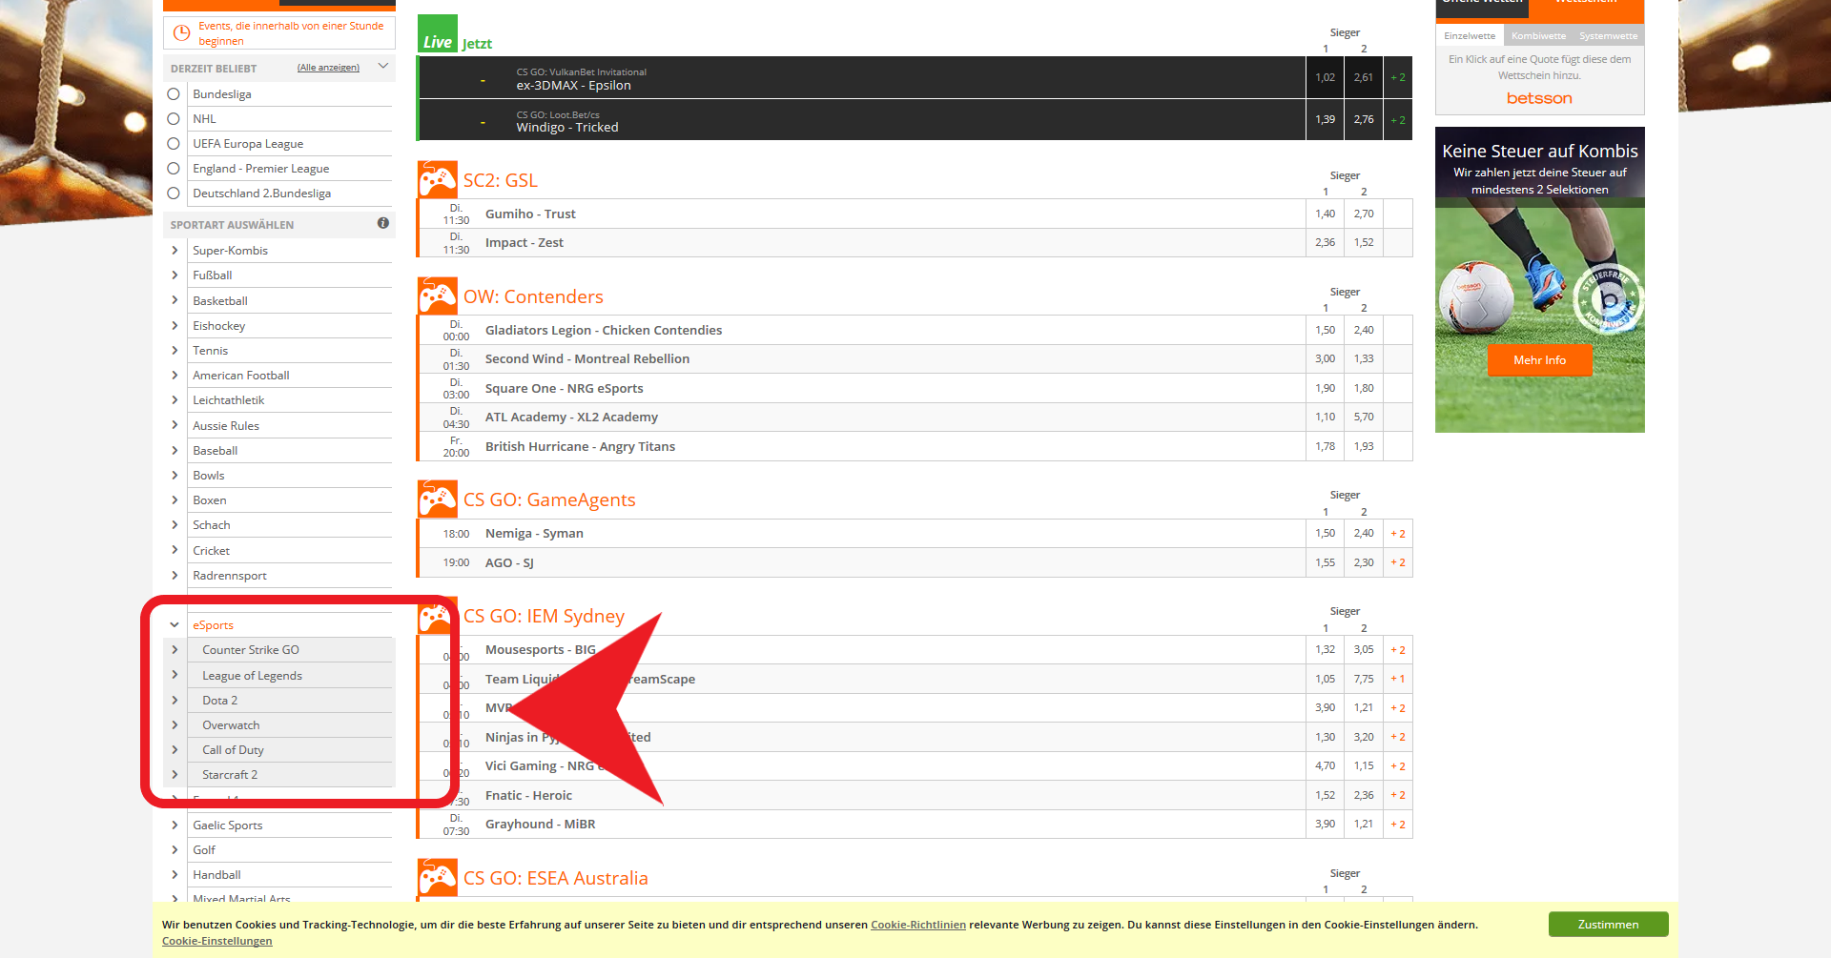Collapse the eSports category chevron
The width and height of the screenshot is (1831, 958).
pos(175,625)
